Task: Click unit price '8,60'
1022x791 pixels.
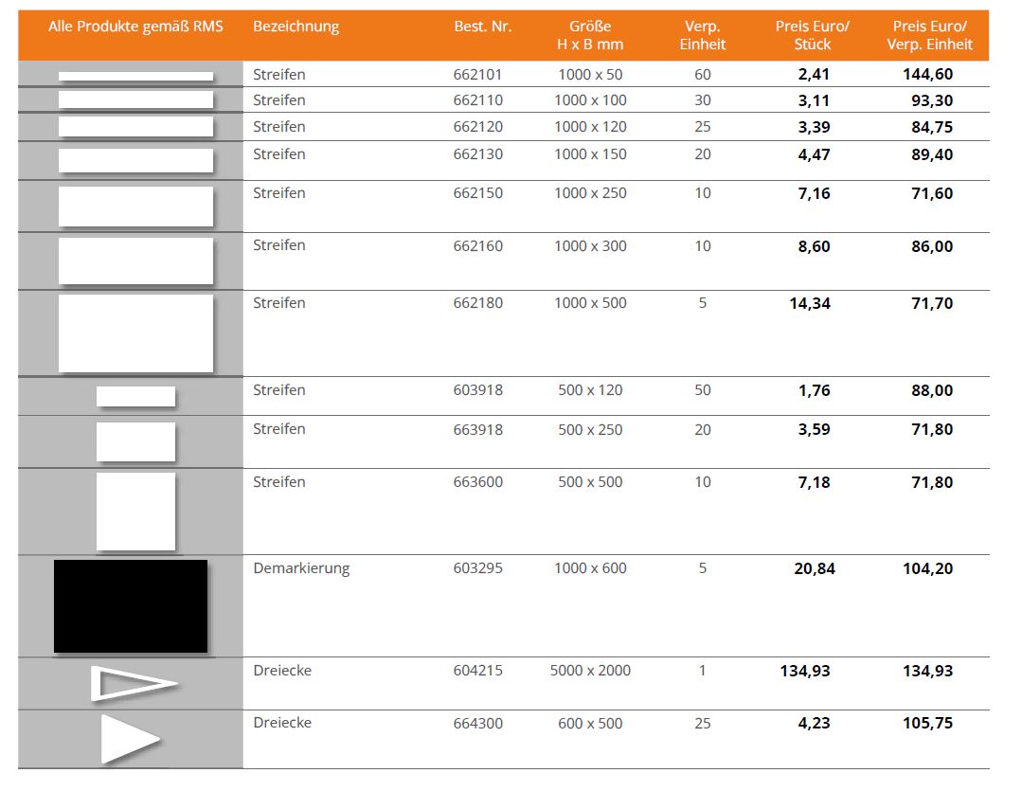Action: (x=814, y=246)
